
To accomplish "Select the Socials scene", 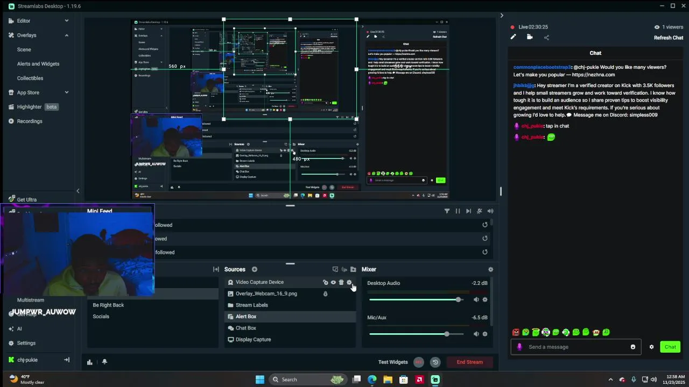I will click(101, 317).
